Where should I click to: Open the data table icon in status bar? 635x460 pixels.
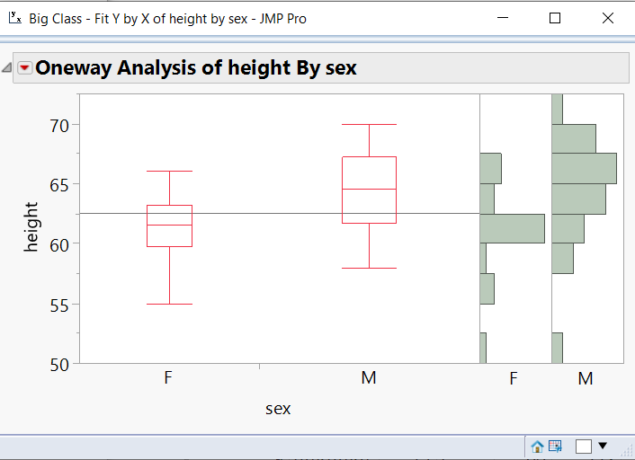pos(555,447)
